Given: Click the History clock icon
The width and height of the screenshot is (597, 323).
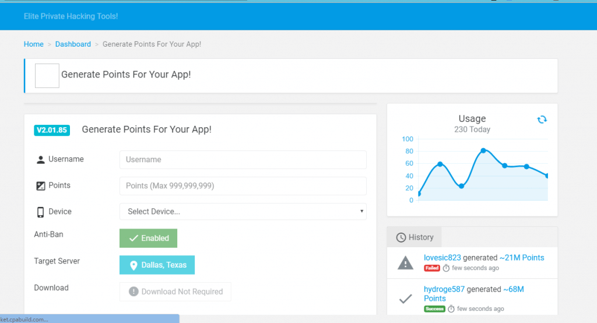Looking at the screenshot, I should click(x=401, y=238).
